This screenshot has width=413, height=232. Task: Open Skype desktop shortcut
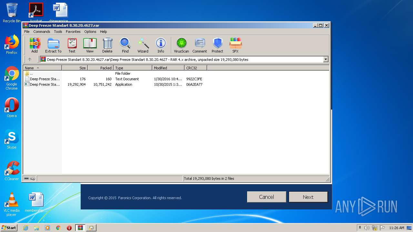pyautogui.click(x=12, y=139)
